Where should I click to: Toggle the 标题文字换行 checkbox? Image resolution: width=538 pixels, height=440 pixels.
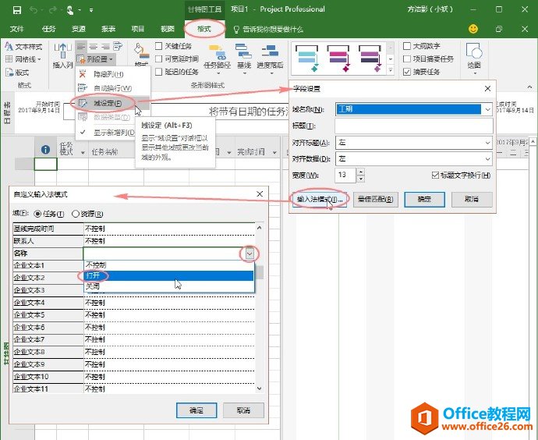[436, 176]
